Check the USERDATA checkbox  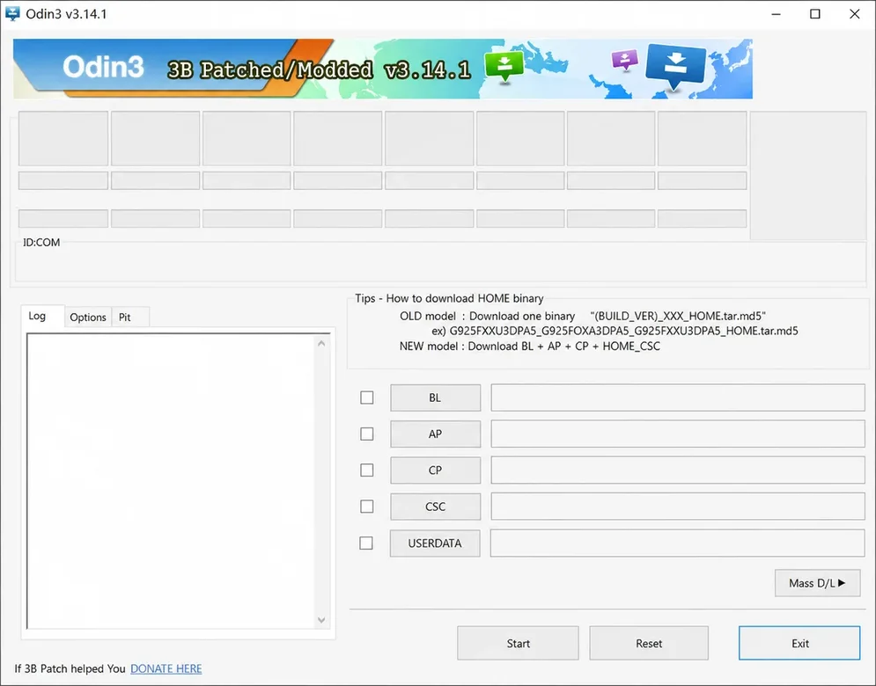[x=366, y=544]
